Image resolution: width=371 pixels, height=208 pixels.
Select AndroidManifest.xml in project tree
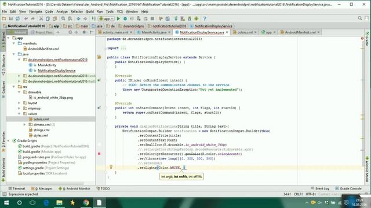point(43,49)
